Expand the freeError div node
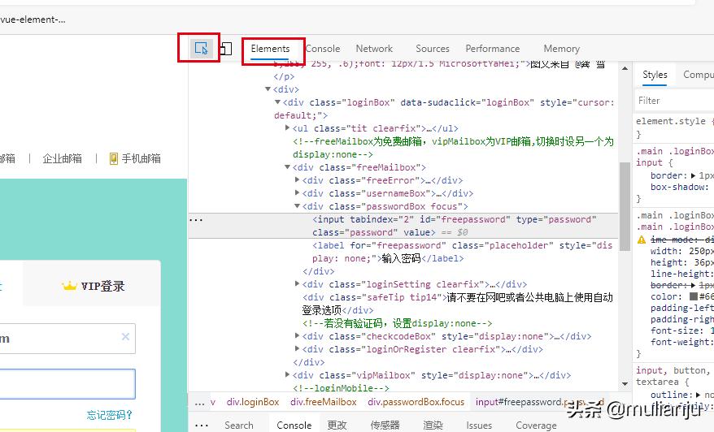The height and width of the screenshot is (432, 714). click(297, 179)
